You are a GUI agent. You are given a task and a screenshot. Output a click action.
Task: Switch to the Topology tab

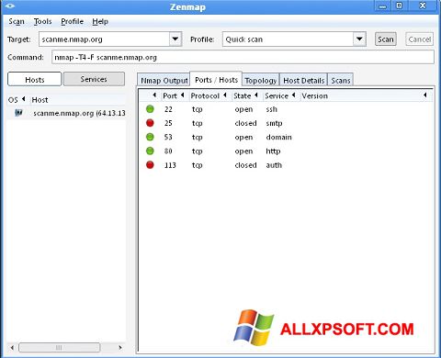[261, 80]
